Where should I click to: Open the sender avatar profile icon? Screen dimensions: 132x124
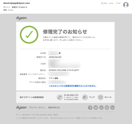click(126, 5)
